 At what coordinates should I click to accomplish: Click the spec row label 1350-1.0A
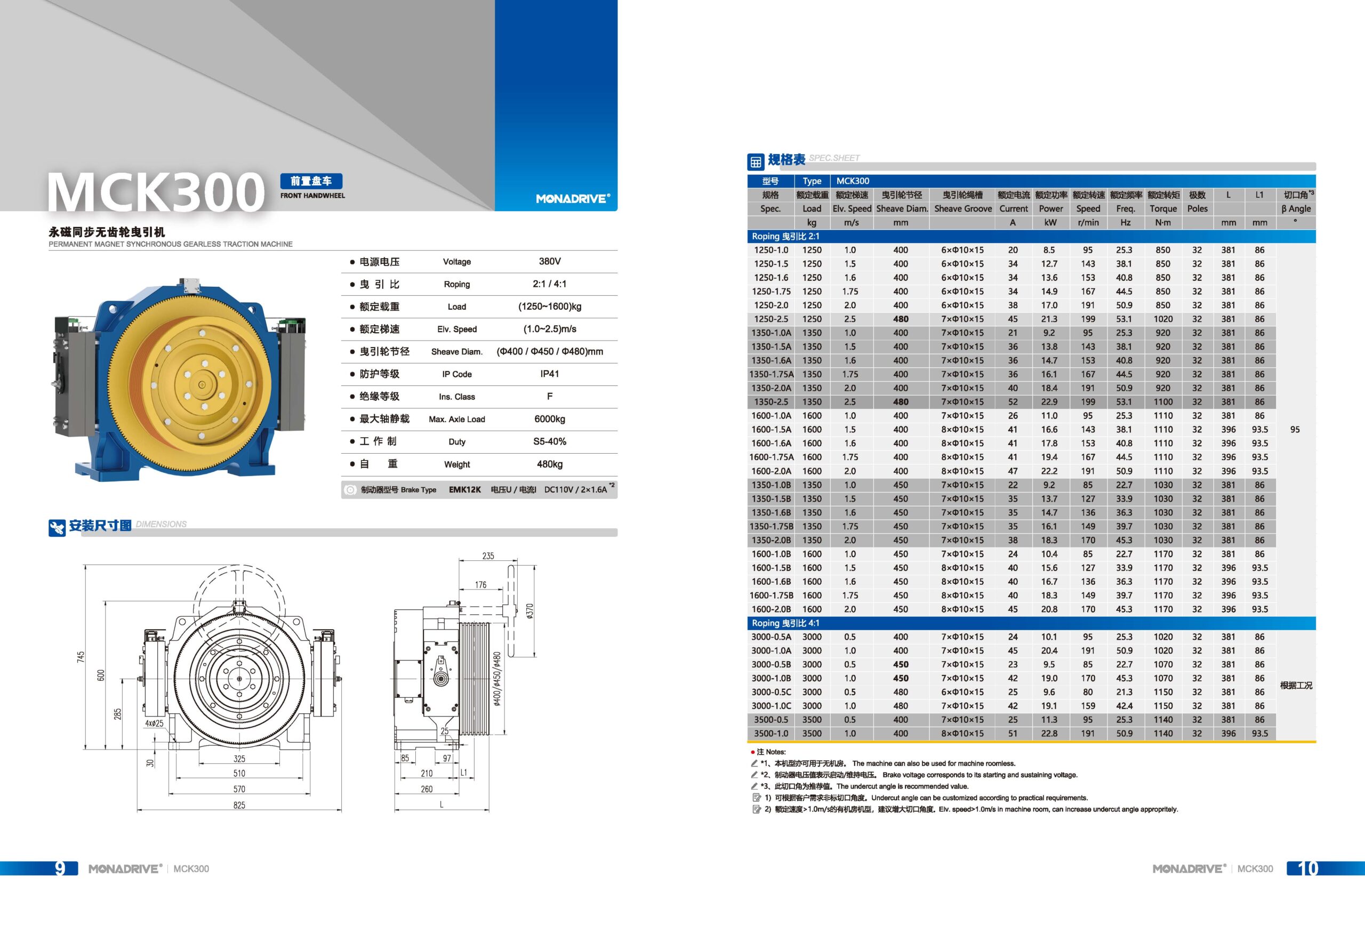[771, 332]
